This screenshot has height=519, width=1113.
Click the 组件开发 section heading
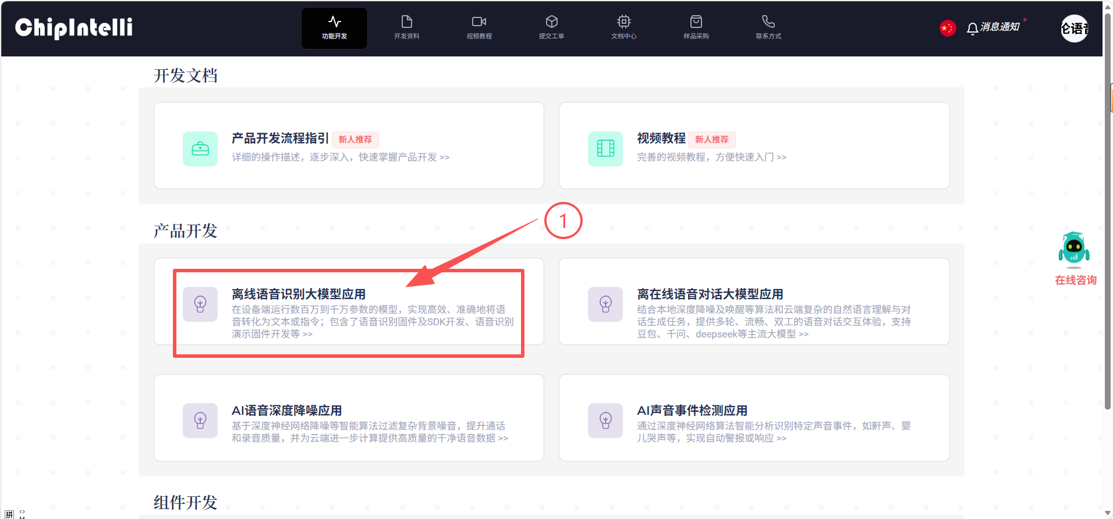pos(186,503)
